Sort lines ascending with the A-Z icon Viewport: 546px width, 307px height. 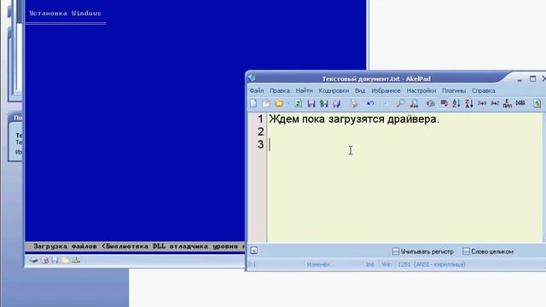(456, 103)
